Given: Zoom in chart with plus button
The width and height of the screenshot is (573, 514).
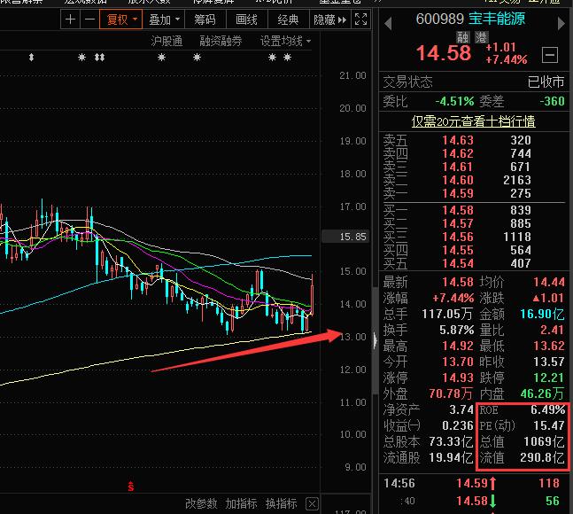Looking at the screenshot, I should [70, 19].
